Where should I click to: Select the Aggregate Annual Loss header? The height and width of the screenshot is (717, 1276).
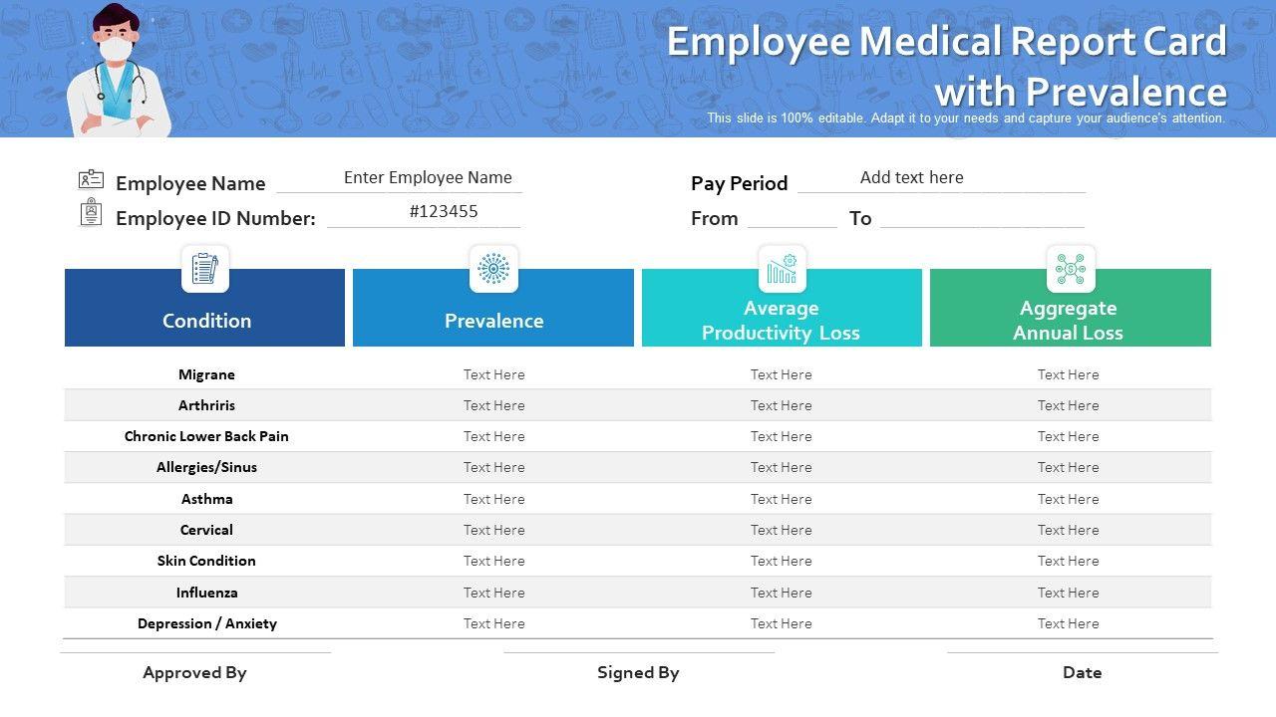(x=1070, y=320)
